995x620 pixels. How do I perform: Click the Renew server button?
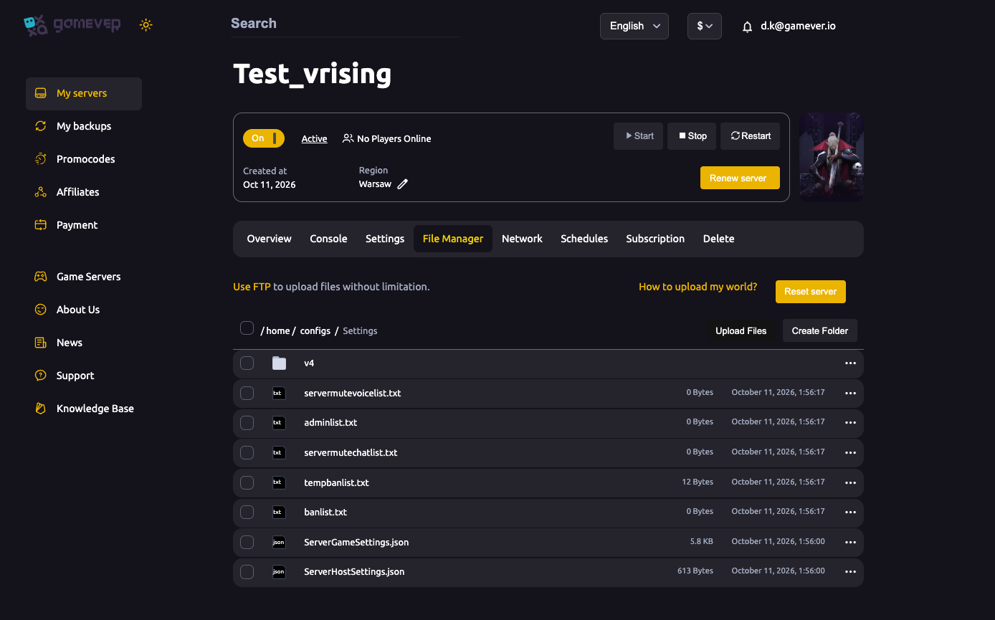click(x=740, y=178)
